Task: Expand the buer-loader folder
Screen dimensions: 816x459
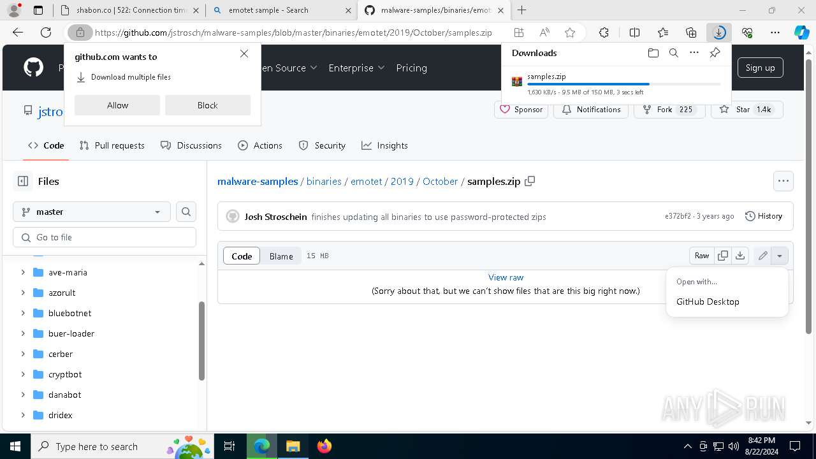Action: tap(23, 333)
